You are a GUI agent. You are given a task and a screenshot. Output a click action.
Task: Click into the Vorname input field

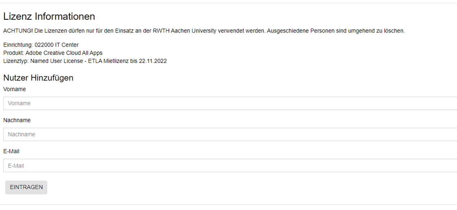(x=230, y=103)
